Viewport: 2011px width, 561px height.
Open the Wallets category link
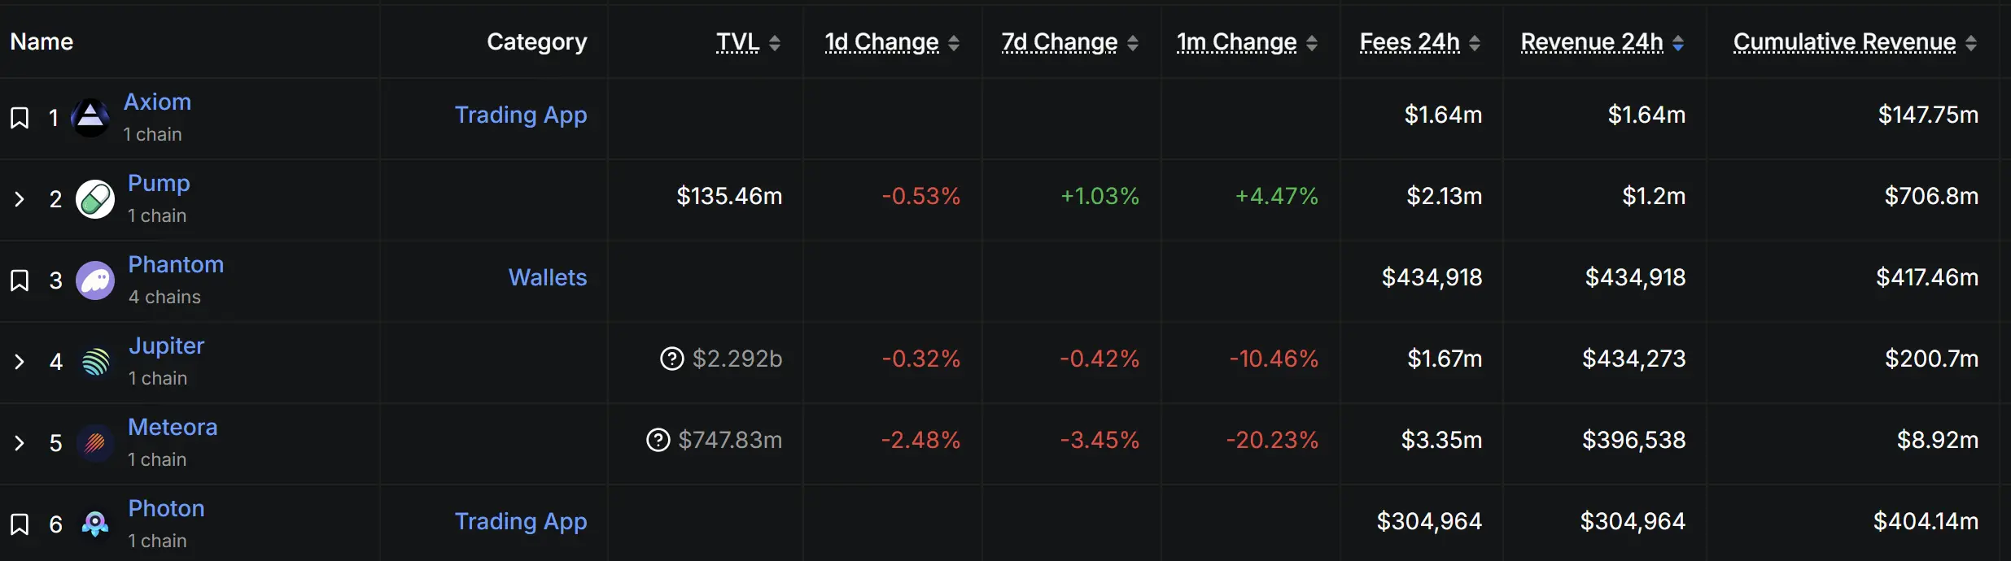[x=548, y=278]
